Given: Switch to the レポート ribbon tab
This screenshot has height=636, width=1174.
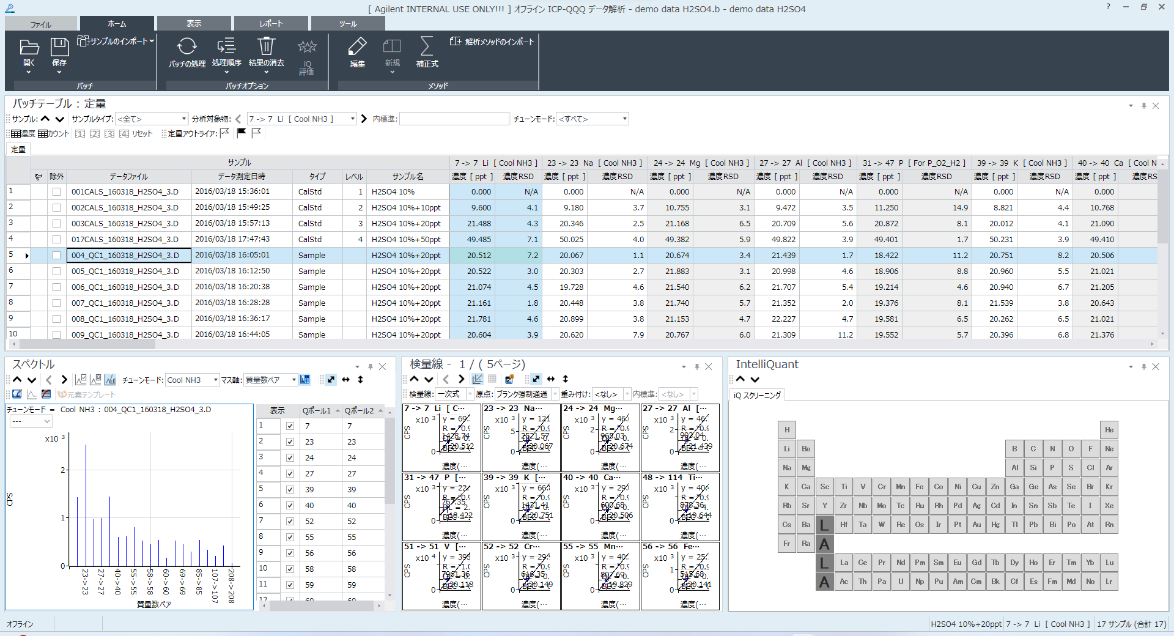Looking at the screenshot, I should [x=271, y=23].
